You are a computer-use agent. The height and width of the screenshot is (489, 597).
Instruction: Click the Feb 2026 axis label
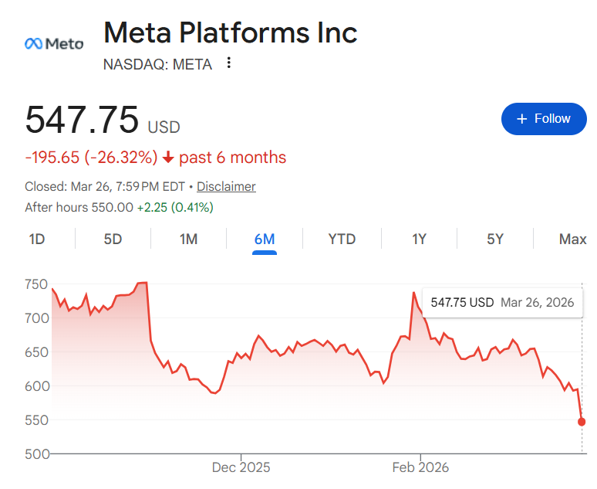coord(420,467)
